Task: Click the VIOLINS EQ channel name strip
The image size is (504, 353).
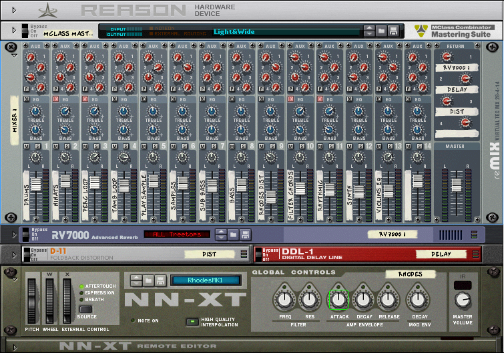Action: click(379, 196)
